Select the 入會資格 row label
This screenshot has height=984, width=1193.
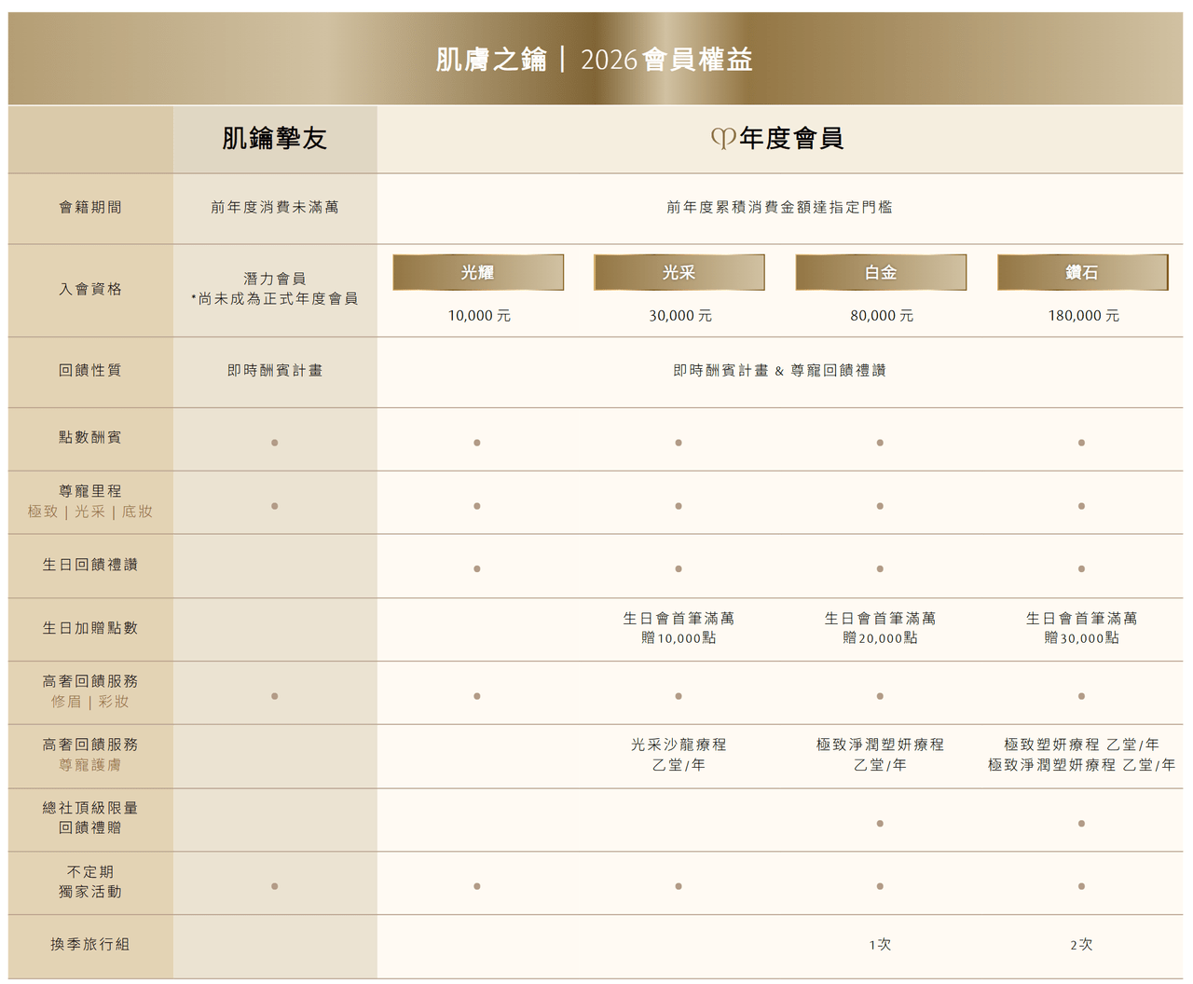coord(90,289)
